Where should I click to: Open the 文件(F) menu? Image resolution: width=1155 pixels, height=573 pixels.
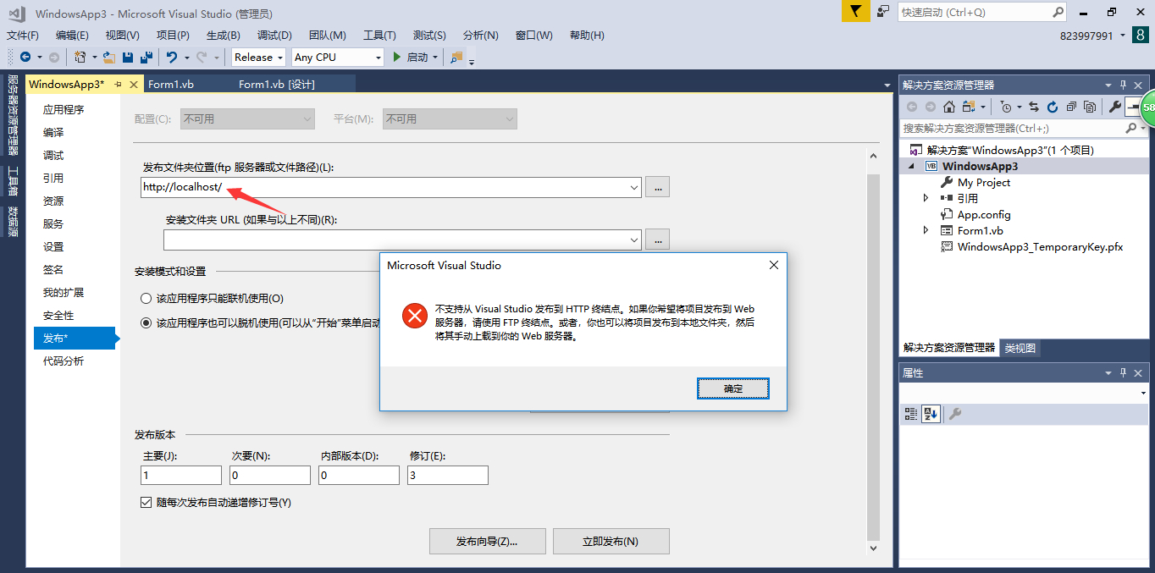(23, 35)
